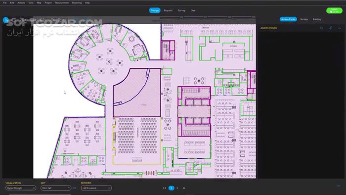Expand the Visualization Signal Strength dropdown

(x=21, y=188)
